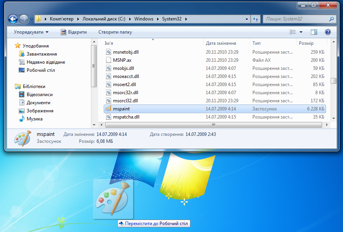Image resolution: width=343 pixels, height=232 pixels.
Task: Select the MSNP.ax file
Action: (x=215, y=60)
